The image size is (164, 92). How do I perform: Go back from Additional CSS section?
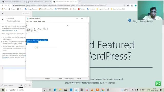(3, 20)
